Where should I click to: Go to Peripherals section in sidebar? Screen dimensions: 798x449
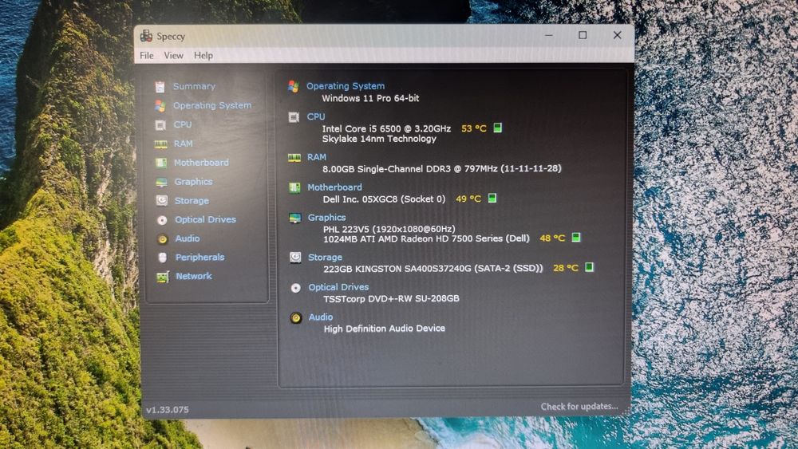pos(199,258)
